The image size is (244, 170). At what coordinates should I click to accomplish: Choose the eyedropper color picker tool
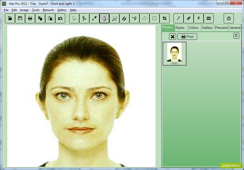click(x=94, y=18)
